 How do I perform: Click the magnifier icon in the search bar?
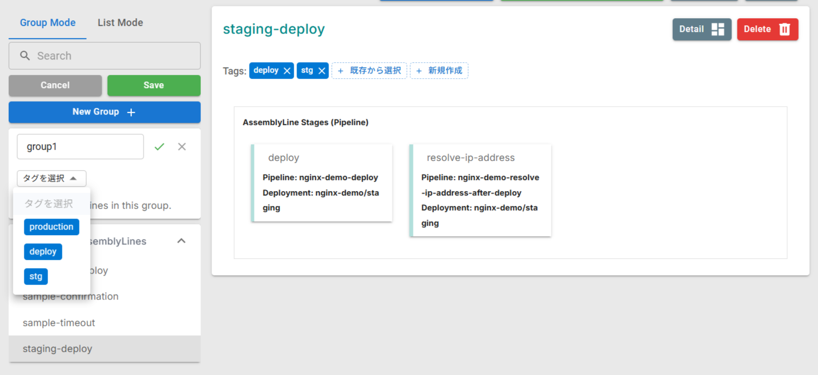click(x=24, y=56)
